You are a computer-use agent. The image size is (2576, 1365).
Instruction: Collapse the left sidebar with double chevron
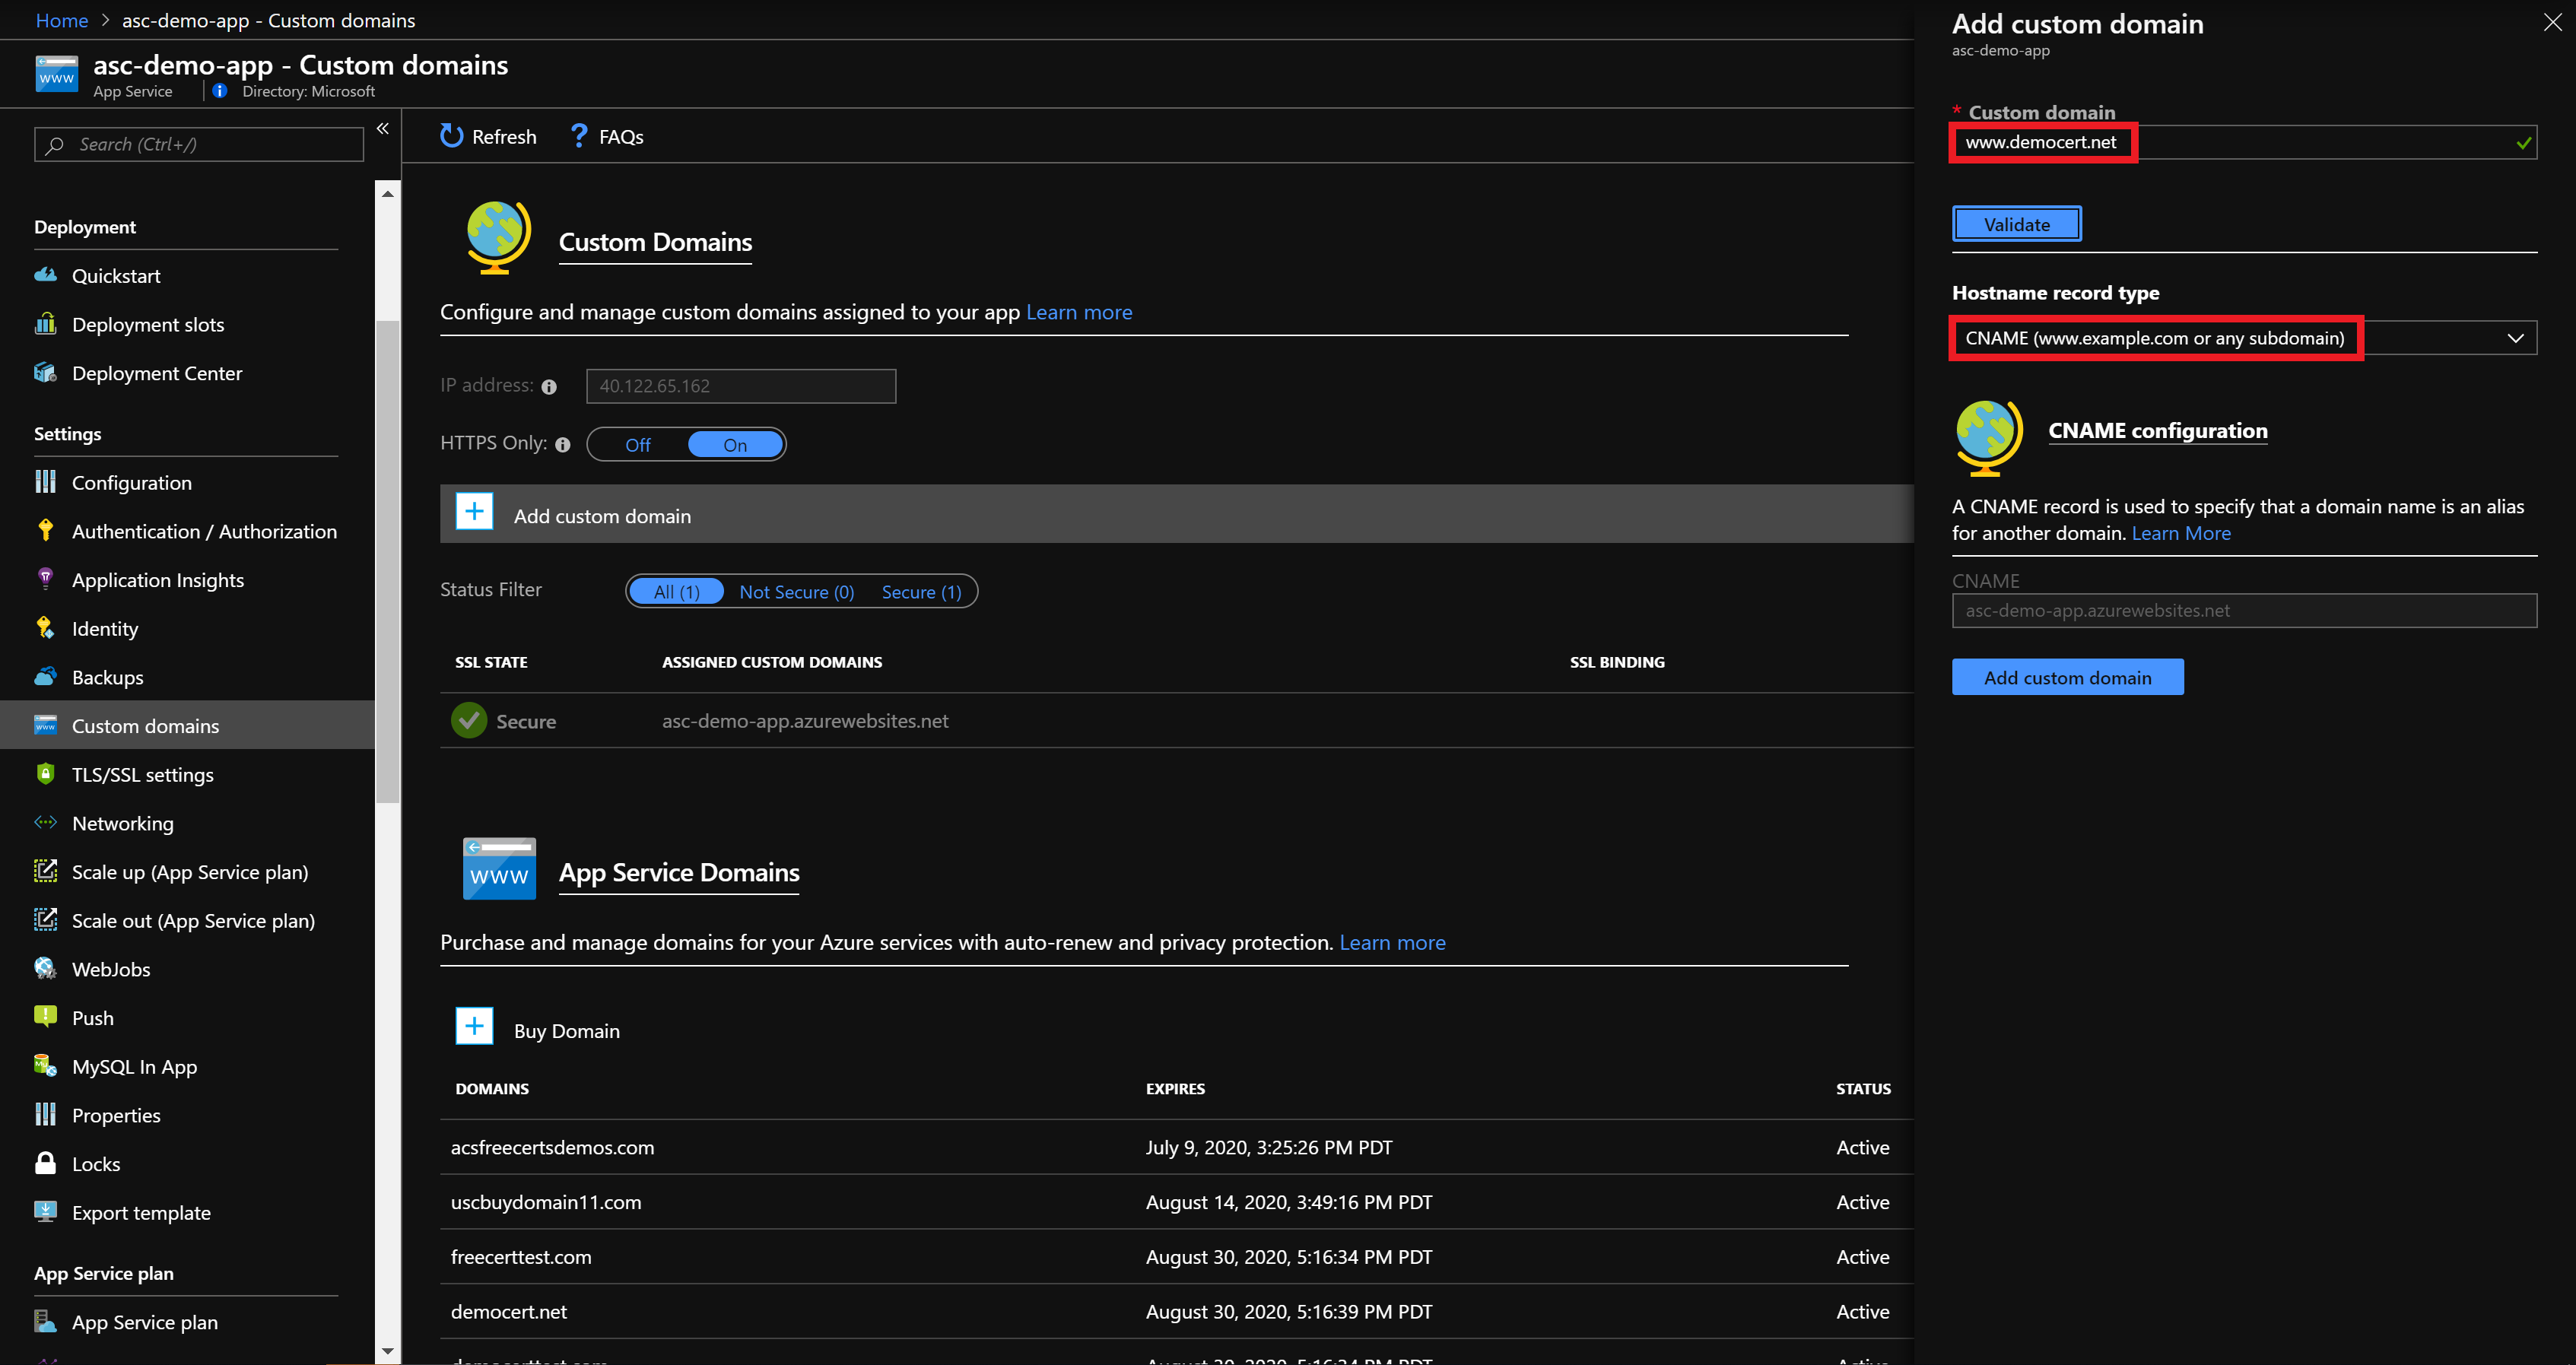(383, 129)
